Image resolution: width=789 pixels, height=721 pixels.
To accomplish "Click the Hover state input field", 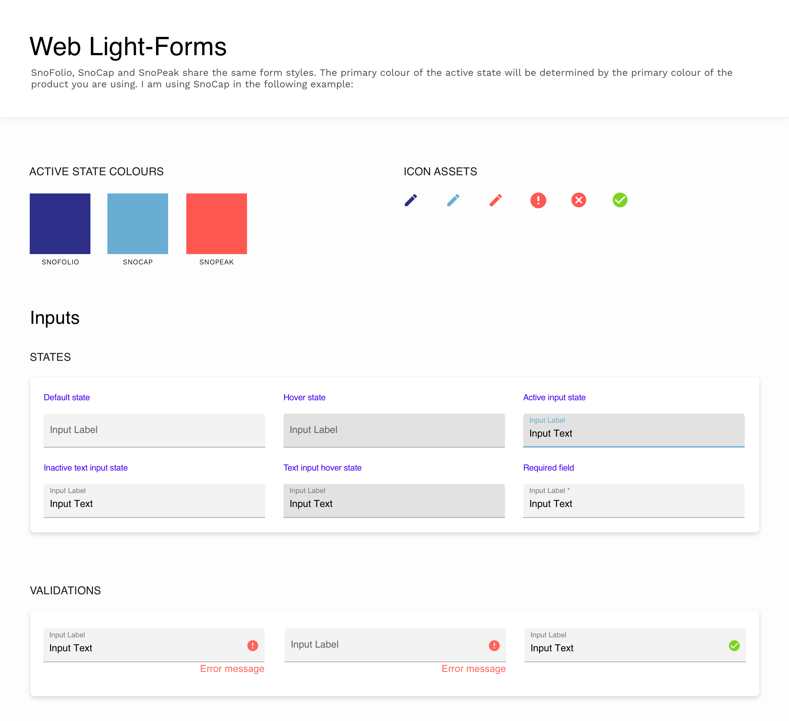I will click(394, 430).
